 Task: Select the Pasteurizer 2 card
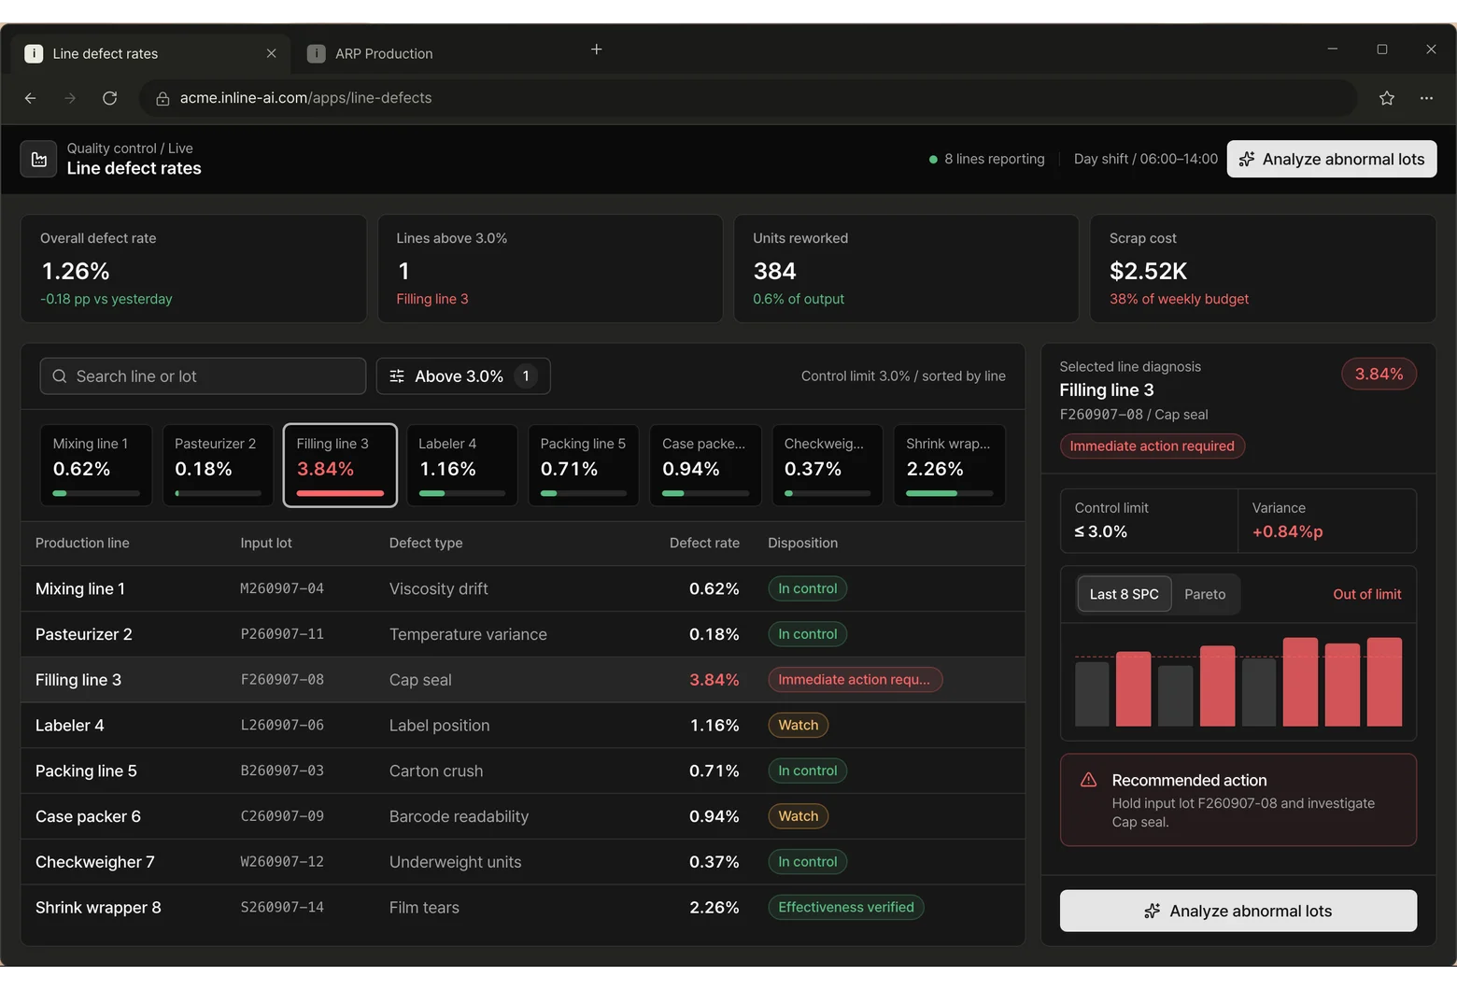coord(219,465)
